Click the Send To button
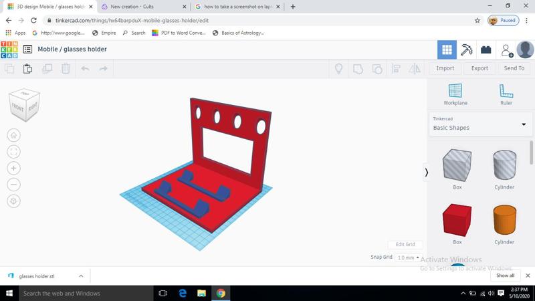Screen dimensions: 535x301 click(514, 68)
